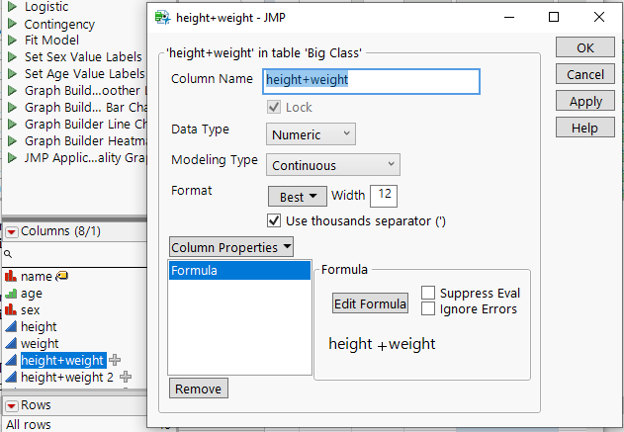
Task: Open the Columns panel red triangle menu
Action: tap(12, 232)
